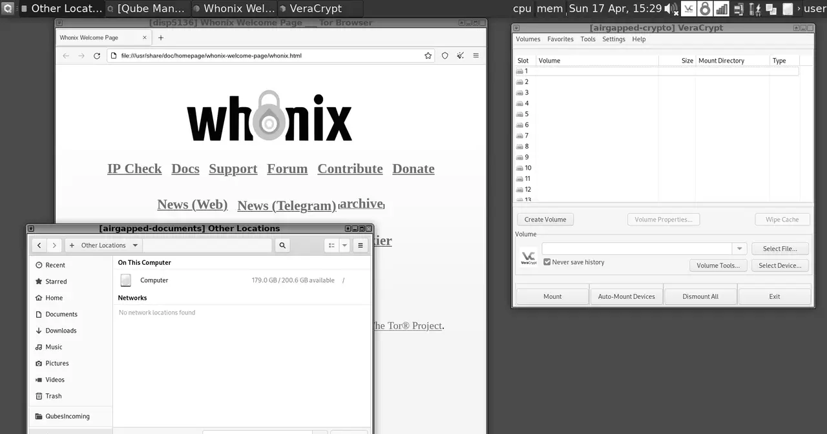Toggle Never save history checkbox
Viewport: 827px width, 434px height.
point(547,262)
